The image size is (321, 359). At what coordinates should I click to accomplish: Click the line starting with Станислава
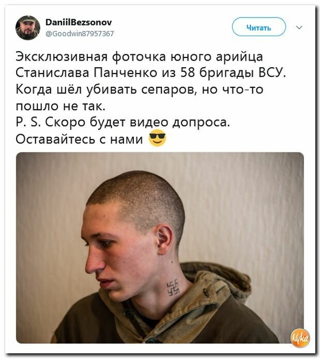151,73
